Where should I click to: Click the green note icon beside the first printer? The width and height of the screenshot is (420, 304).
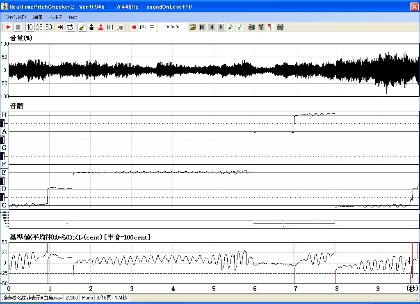point(240,27)
